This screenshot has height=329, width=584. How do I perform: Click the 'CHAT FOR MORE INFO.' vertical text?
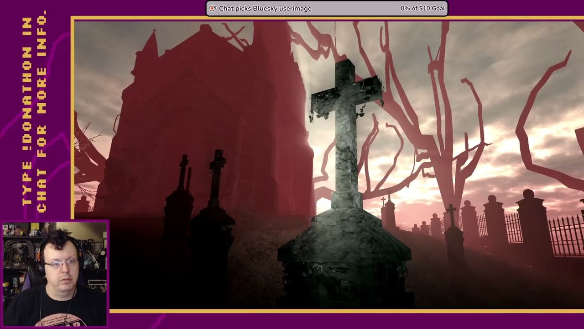[x=42, y=111]
